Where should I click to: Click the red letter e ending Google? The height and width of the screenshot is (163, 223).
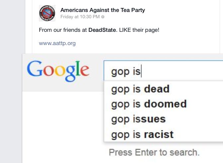(x=85, y=70)
